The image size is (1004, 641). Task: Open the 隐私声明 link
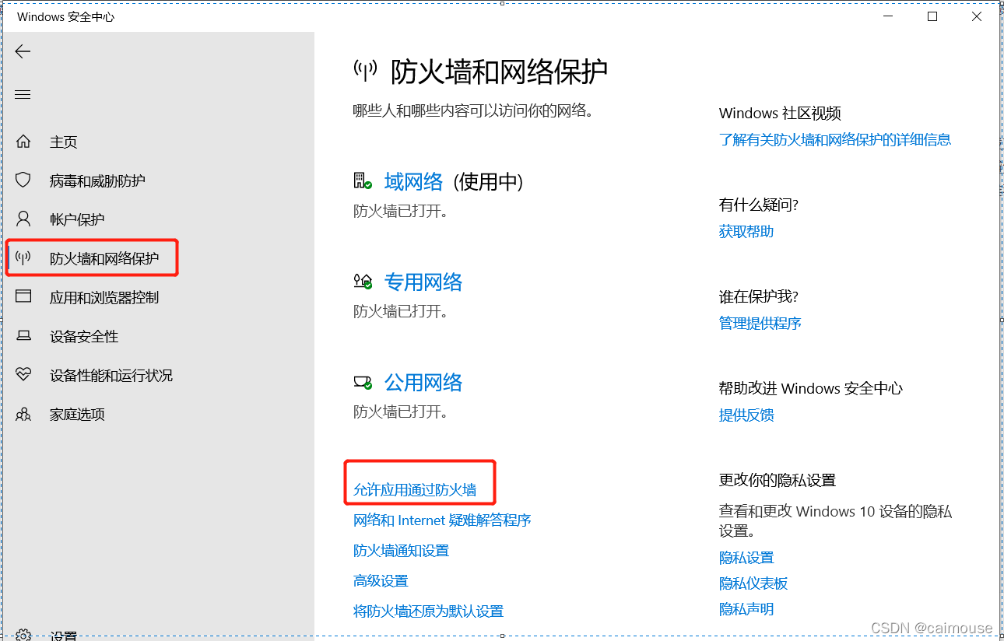click(x=746, y=608)
